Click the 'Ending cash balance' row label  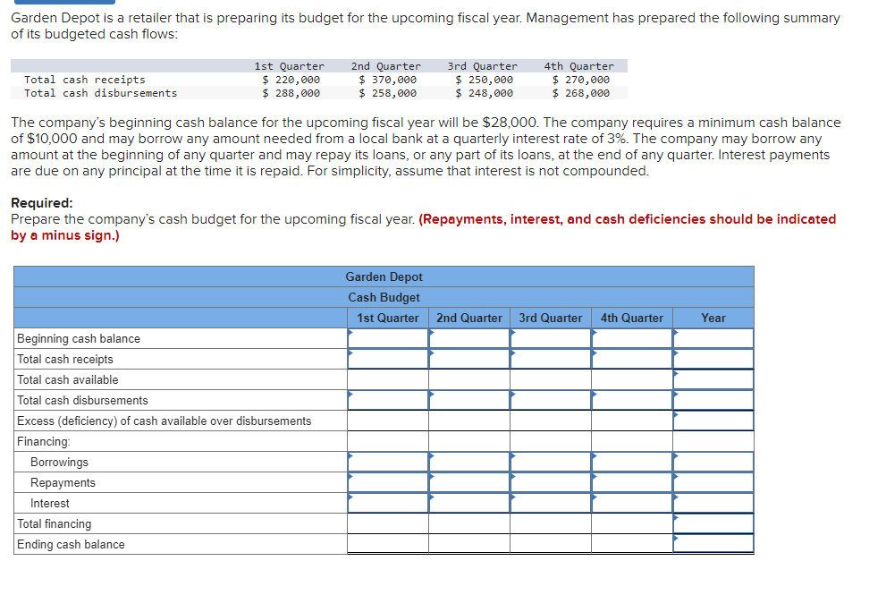71,544
